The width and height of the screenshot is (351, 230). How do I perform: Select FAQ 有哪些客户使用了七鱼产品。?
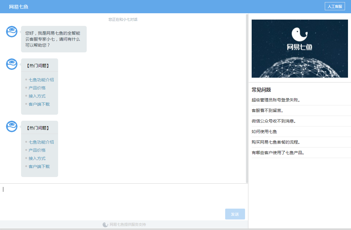(x=301, y=153)
